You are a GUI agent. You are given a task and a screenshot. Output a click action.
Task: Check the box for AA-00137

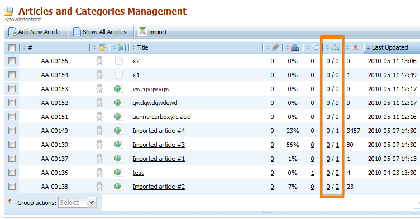pyautogui.click(x=12, y=159)
